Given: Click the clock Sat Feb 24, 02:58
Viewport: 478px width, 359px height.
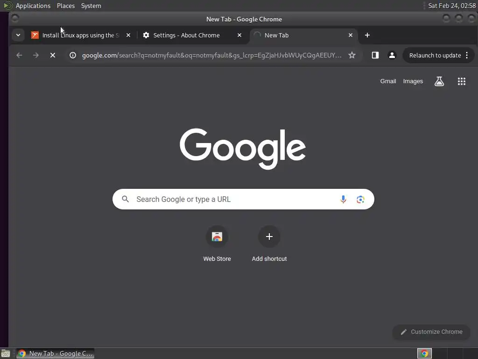Looking at the screenshot, I should coord(452,6).
